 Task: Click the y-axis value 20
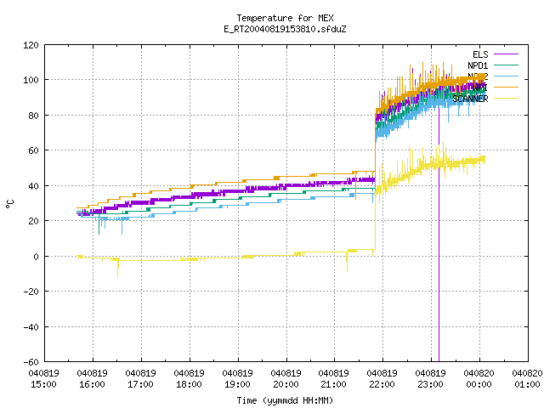click(x=34, y=221)
